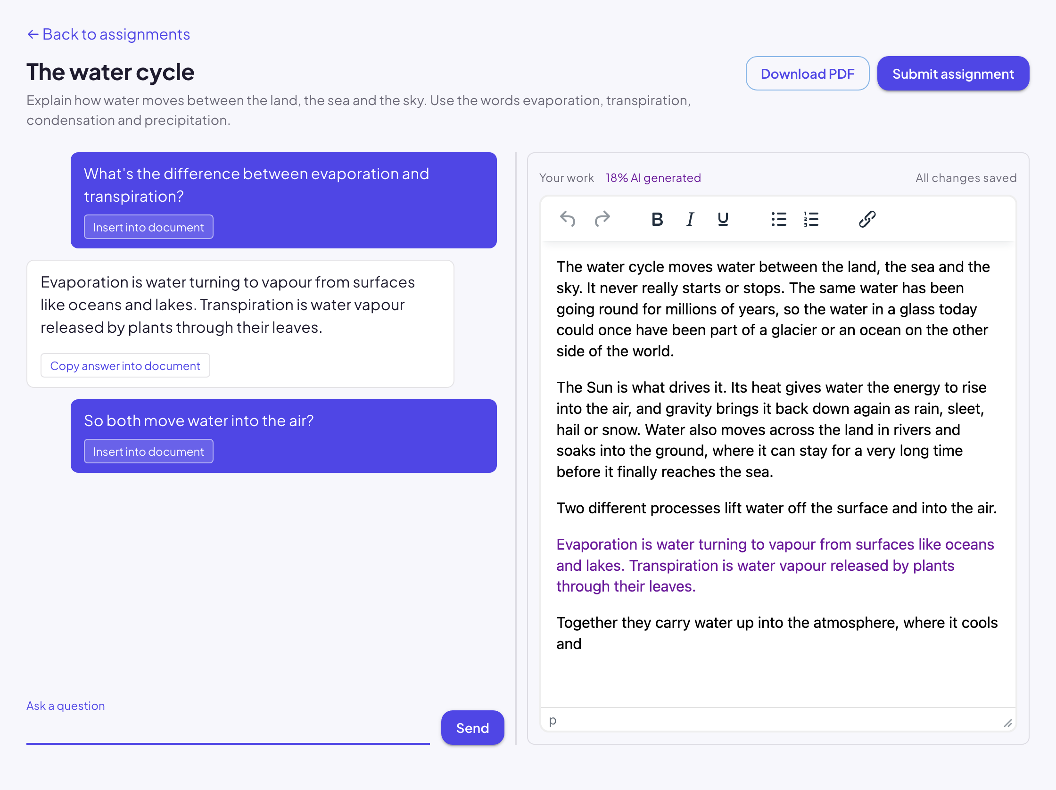Insert a numbered list

coord(811,219)
